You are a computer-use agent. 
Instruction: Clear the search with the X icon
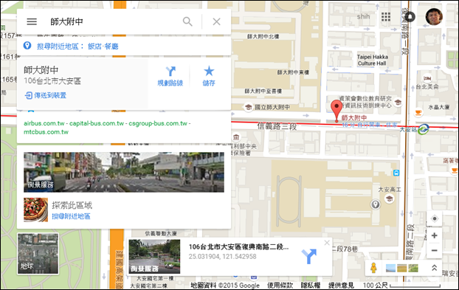click(217, 21)
